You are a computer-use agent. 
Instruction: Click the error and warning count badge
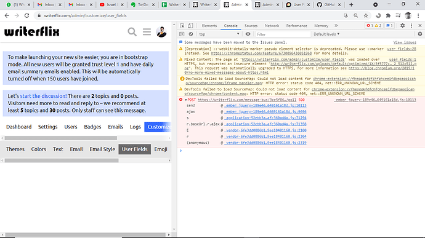click(374, 25)
